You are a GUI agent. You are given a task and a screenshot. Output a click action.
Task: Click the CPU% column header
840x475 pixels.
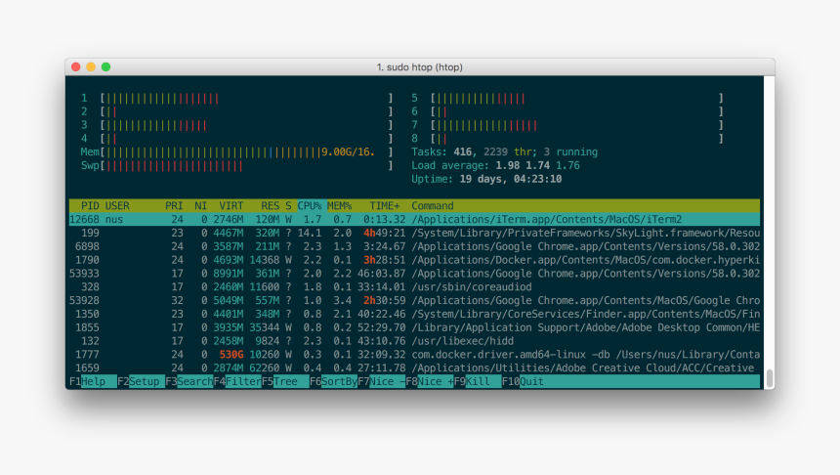tap(309, 206)
